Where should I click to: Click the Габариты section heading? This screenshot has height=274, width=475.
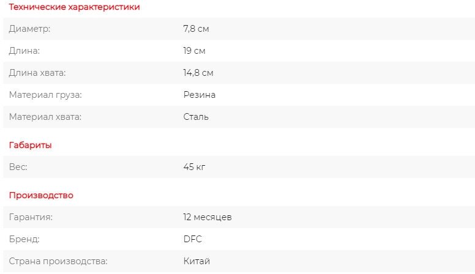click(x=30, y=145)
